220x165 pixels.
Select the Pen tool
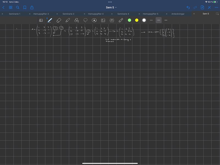click(50, 20)
